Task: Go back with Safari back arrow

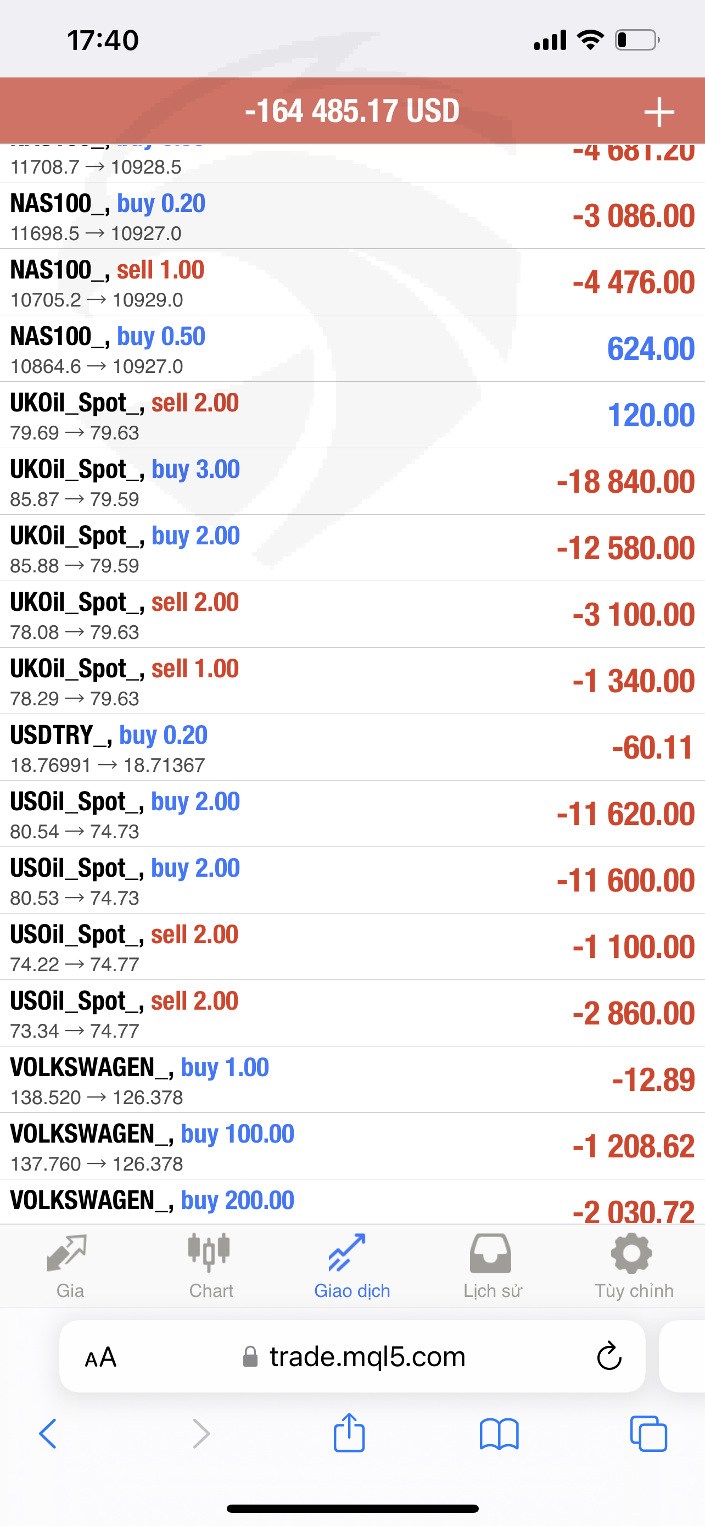Action: 48,1434
